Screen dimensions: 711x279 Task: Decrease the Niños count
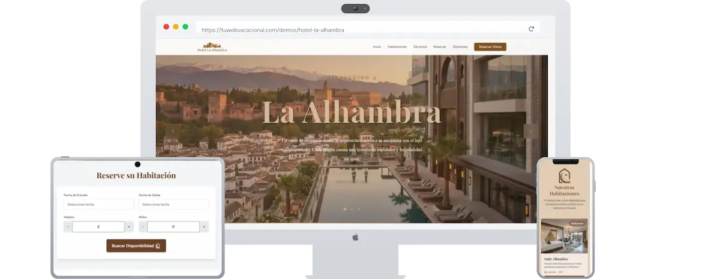pyautogui.click(x=143, y=226)
